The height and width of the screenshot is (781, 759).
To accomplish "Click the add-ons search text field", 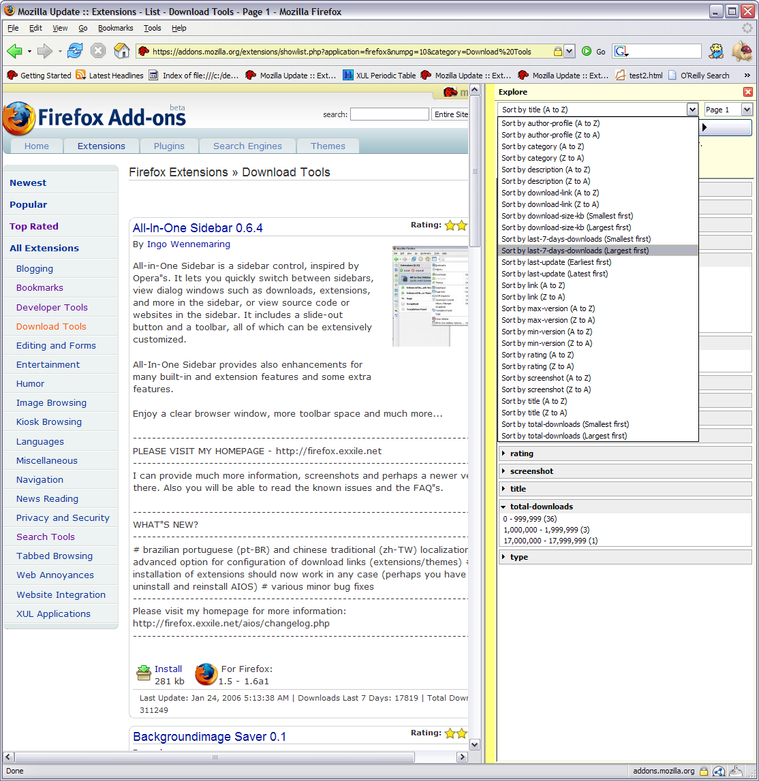I will [x=389, y=114].
